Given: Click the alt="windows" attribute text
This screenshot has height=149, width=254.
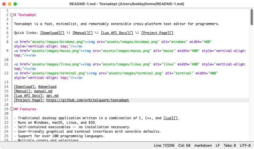Looking at the screenshot, I should click(175, 42).
